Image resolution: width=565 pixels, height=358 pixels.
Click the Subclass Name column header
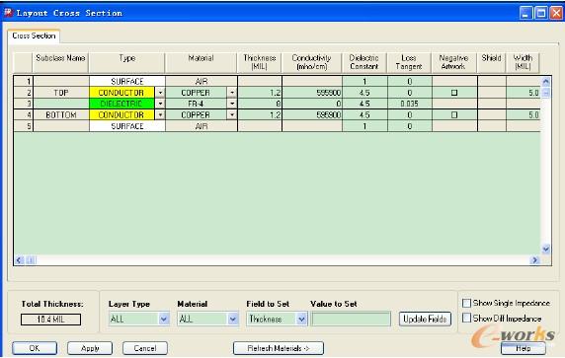[x=60, y=62]
